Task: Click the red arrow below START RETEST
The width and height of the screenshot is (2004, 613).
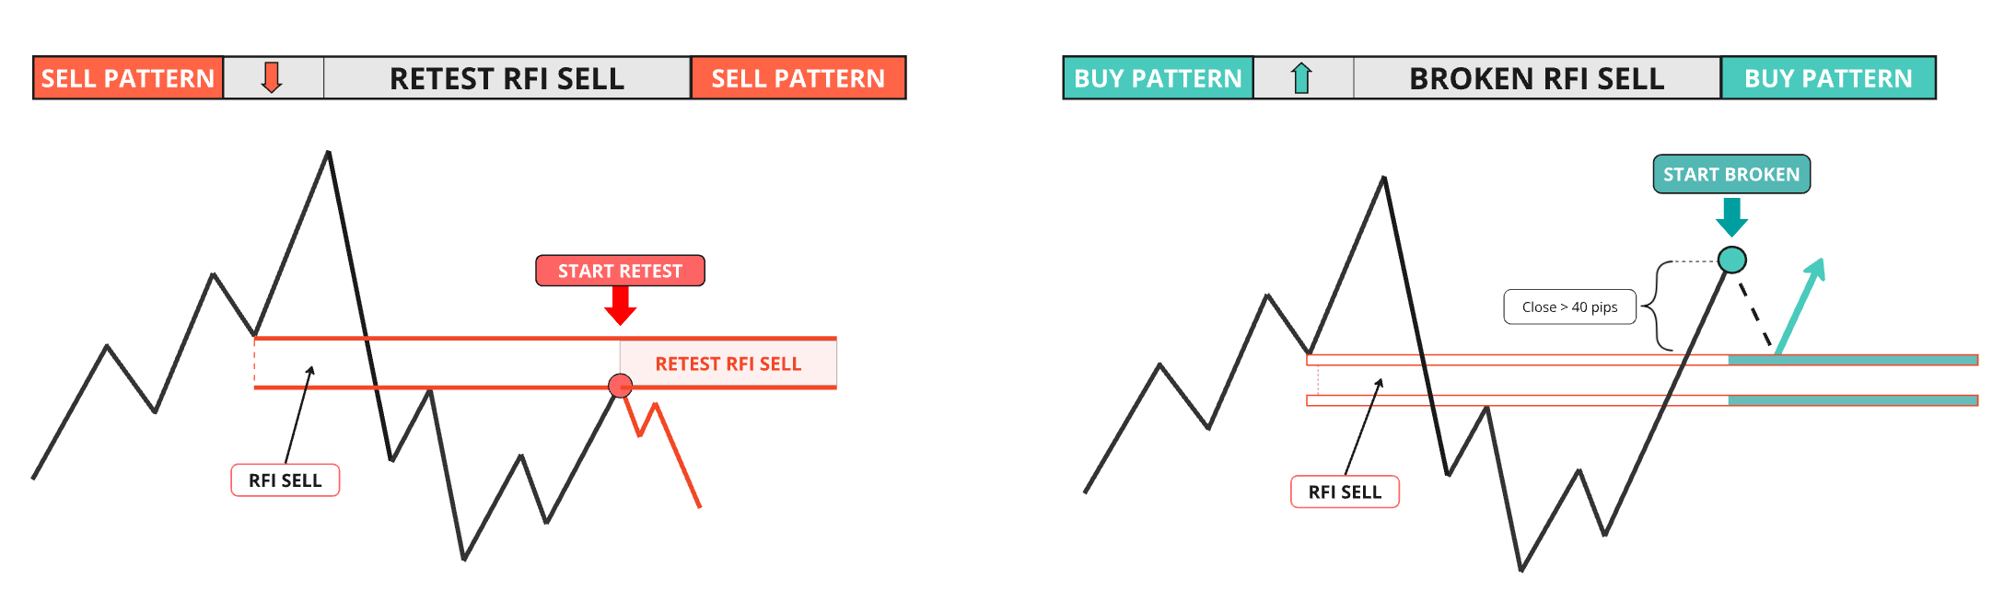Action: coord(621,306)
